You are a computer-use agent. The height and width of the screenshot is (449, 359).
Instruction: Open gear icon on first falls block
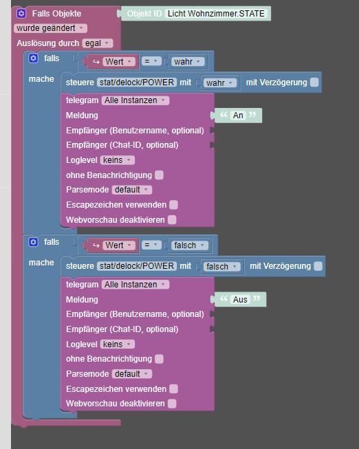pos(33,58)
